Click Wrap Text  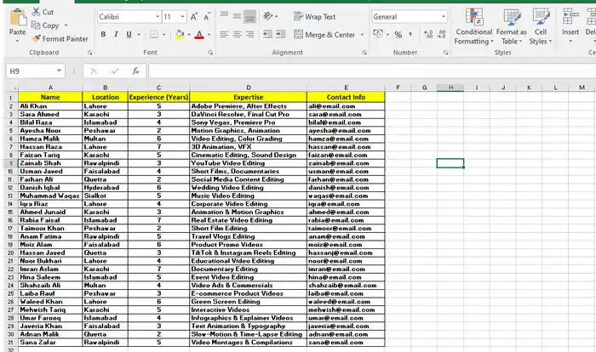tap(315, 17)
